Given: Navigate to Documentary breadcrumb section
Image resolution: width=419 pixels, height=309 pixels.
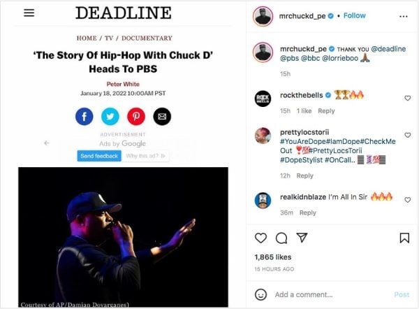Looking at the screenshot, I should (147, 38).
